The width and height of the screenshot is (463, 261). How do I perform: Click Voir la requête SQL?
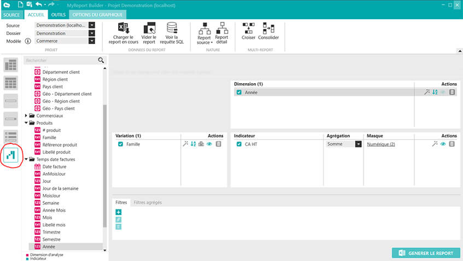[x=172, y=33]
